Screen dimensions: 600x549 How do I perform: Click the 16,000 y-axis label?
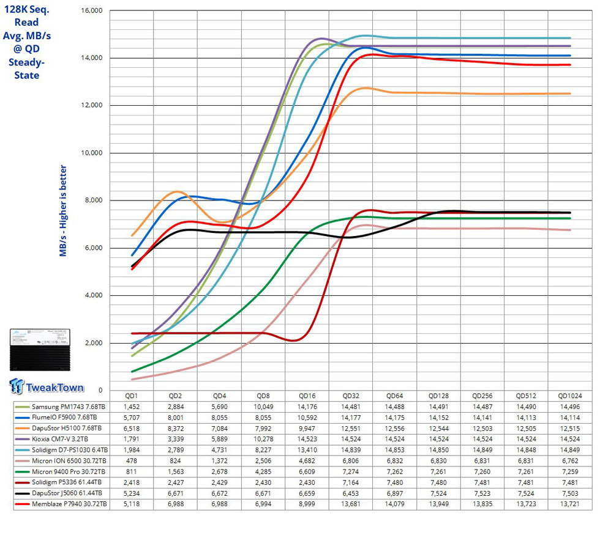pyautogui.click(x=92, y=10)
